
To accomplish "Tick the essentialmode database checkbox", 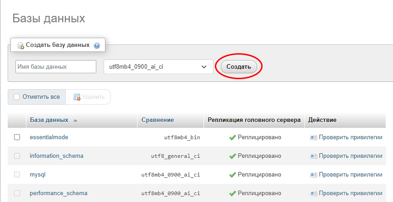I will (x=17, y=137).
